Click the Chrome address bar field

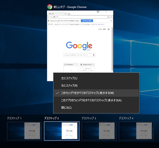(83, 17)
